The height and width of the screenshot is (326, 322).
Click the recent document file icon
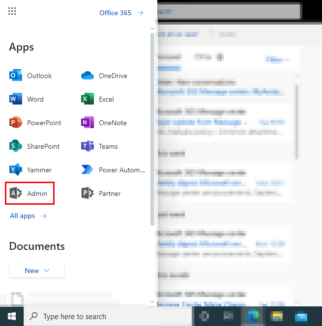(17, 299)
